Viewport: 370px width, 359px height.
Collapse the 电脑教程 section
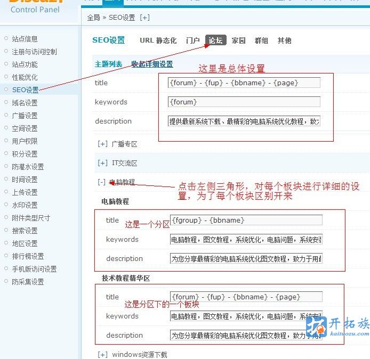pyautogui.click(x=102, y=182)
